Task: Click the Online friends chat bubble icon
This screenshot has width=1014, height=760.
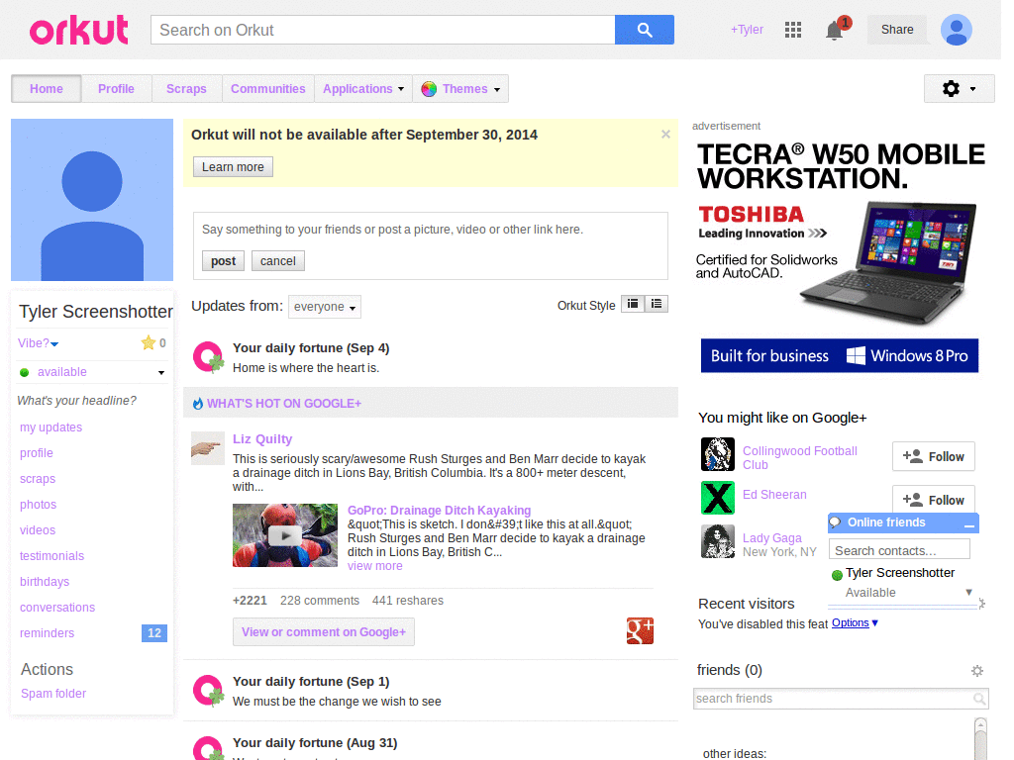Action: pos(836,522)
